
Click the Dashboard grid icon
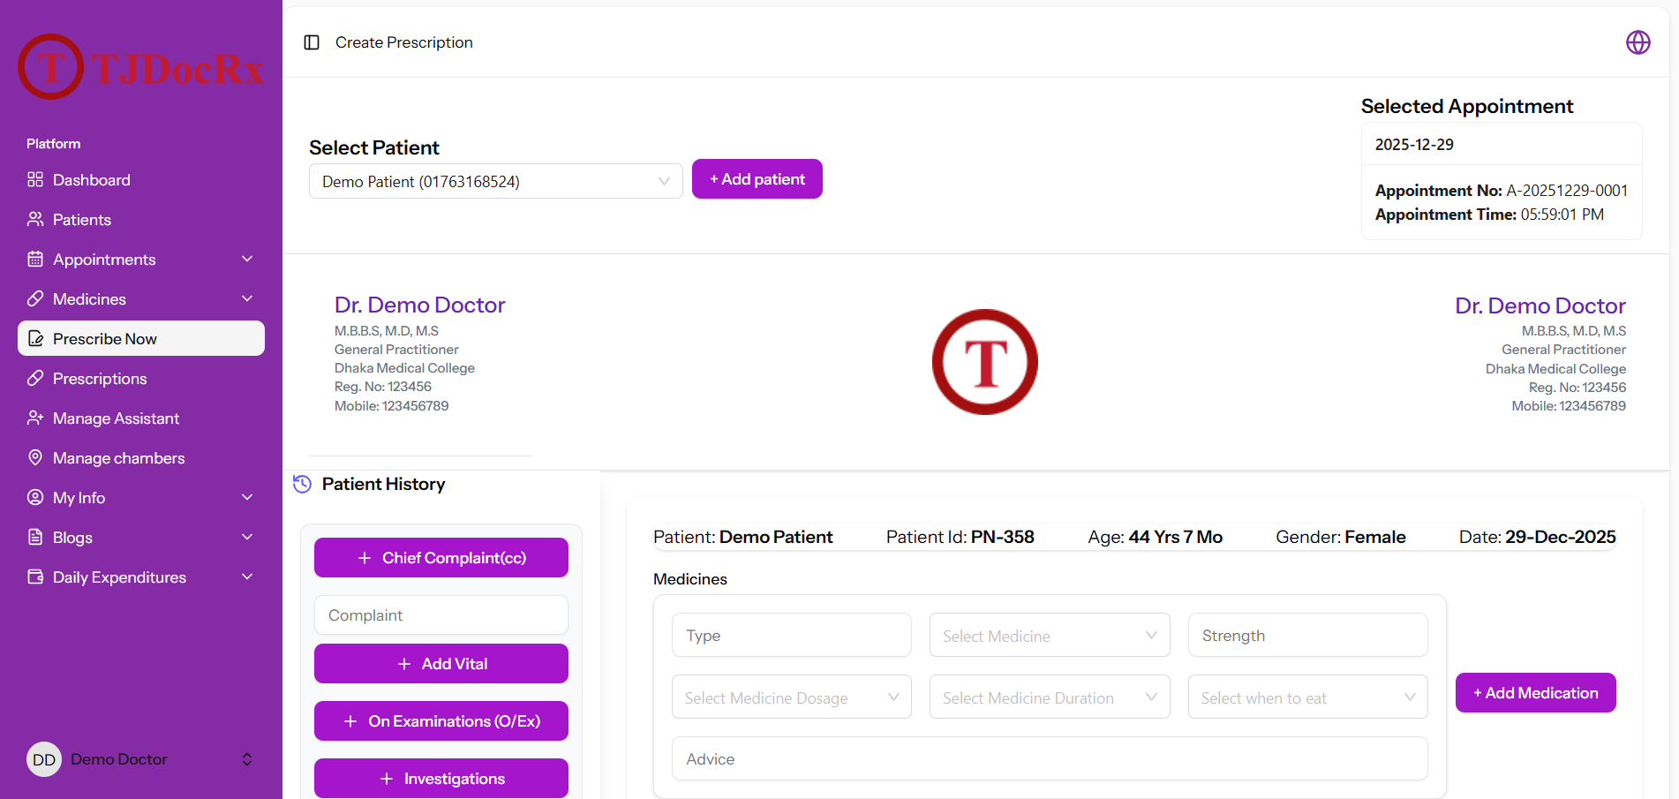click(x=35, y=179)
